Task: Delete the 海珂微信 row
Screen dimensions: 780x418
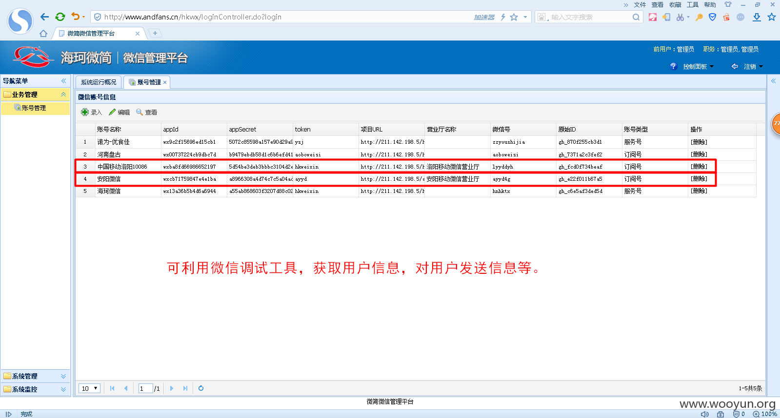Action: tap(699, 191)
